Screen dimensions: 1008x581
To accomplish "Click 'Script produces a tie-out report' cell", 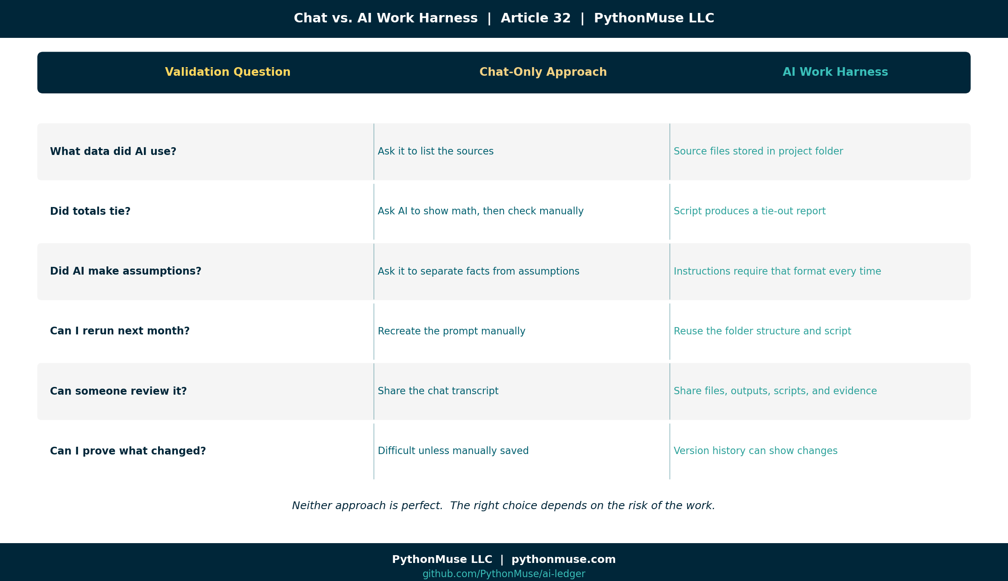I will pos(750,211).
